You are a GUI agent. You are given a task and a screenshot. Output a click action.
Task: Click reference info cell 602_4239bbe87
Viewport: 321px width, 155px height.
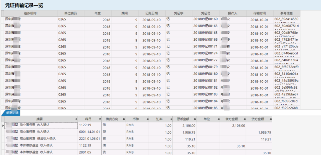[x=287, y=95]
